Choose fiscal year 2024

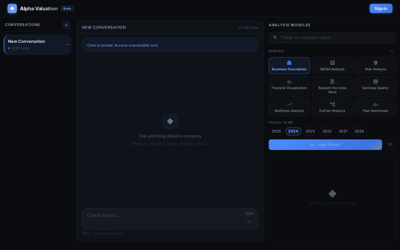coord(293,131)
